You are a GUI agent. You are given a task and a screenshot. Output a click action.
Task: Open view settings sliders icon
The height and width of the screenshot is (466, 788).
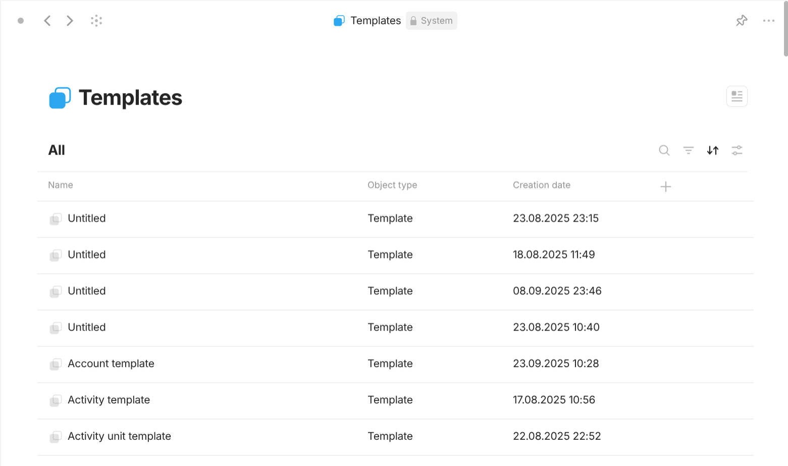[737, 150]
